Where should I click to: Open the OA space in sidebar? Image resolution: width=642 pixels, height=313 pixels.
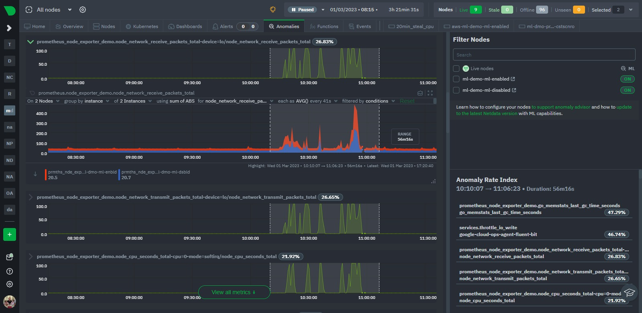pos(10,193)
